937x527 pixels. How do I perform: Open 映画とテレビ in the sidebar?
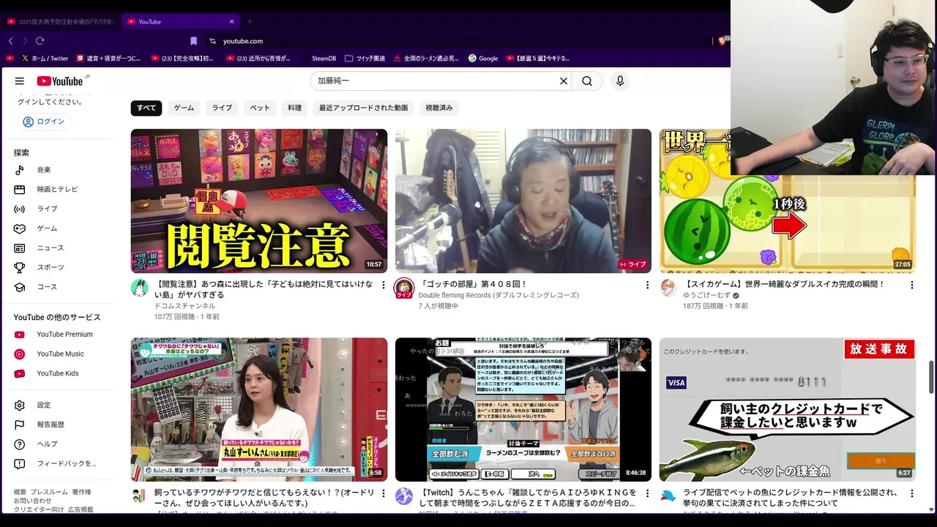coord(59,189)
